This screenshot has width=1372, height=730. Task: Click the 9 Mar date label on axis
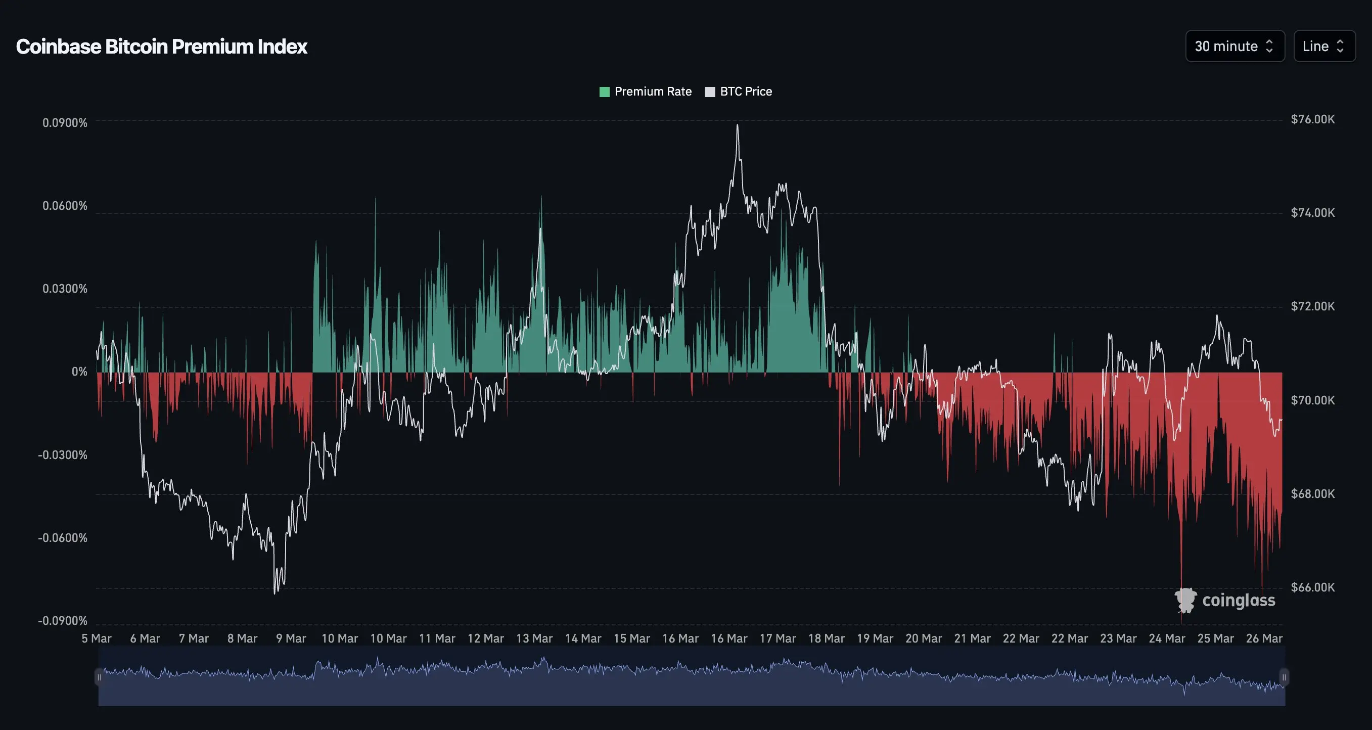tap(291, 638)
